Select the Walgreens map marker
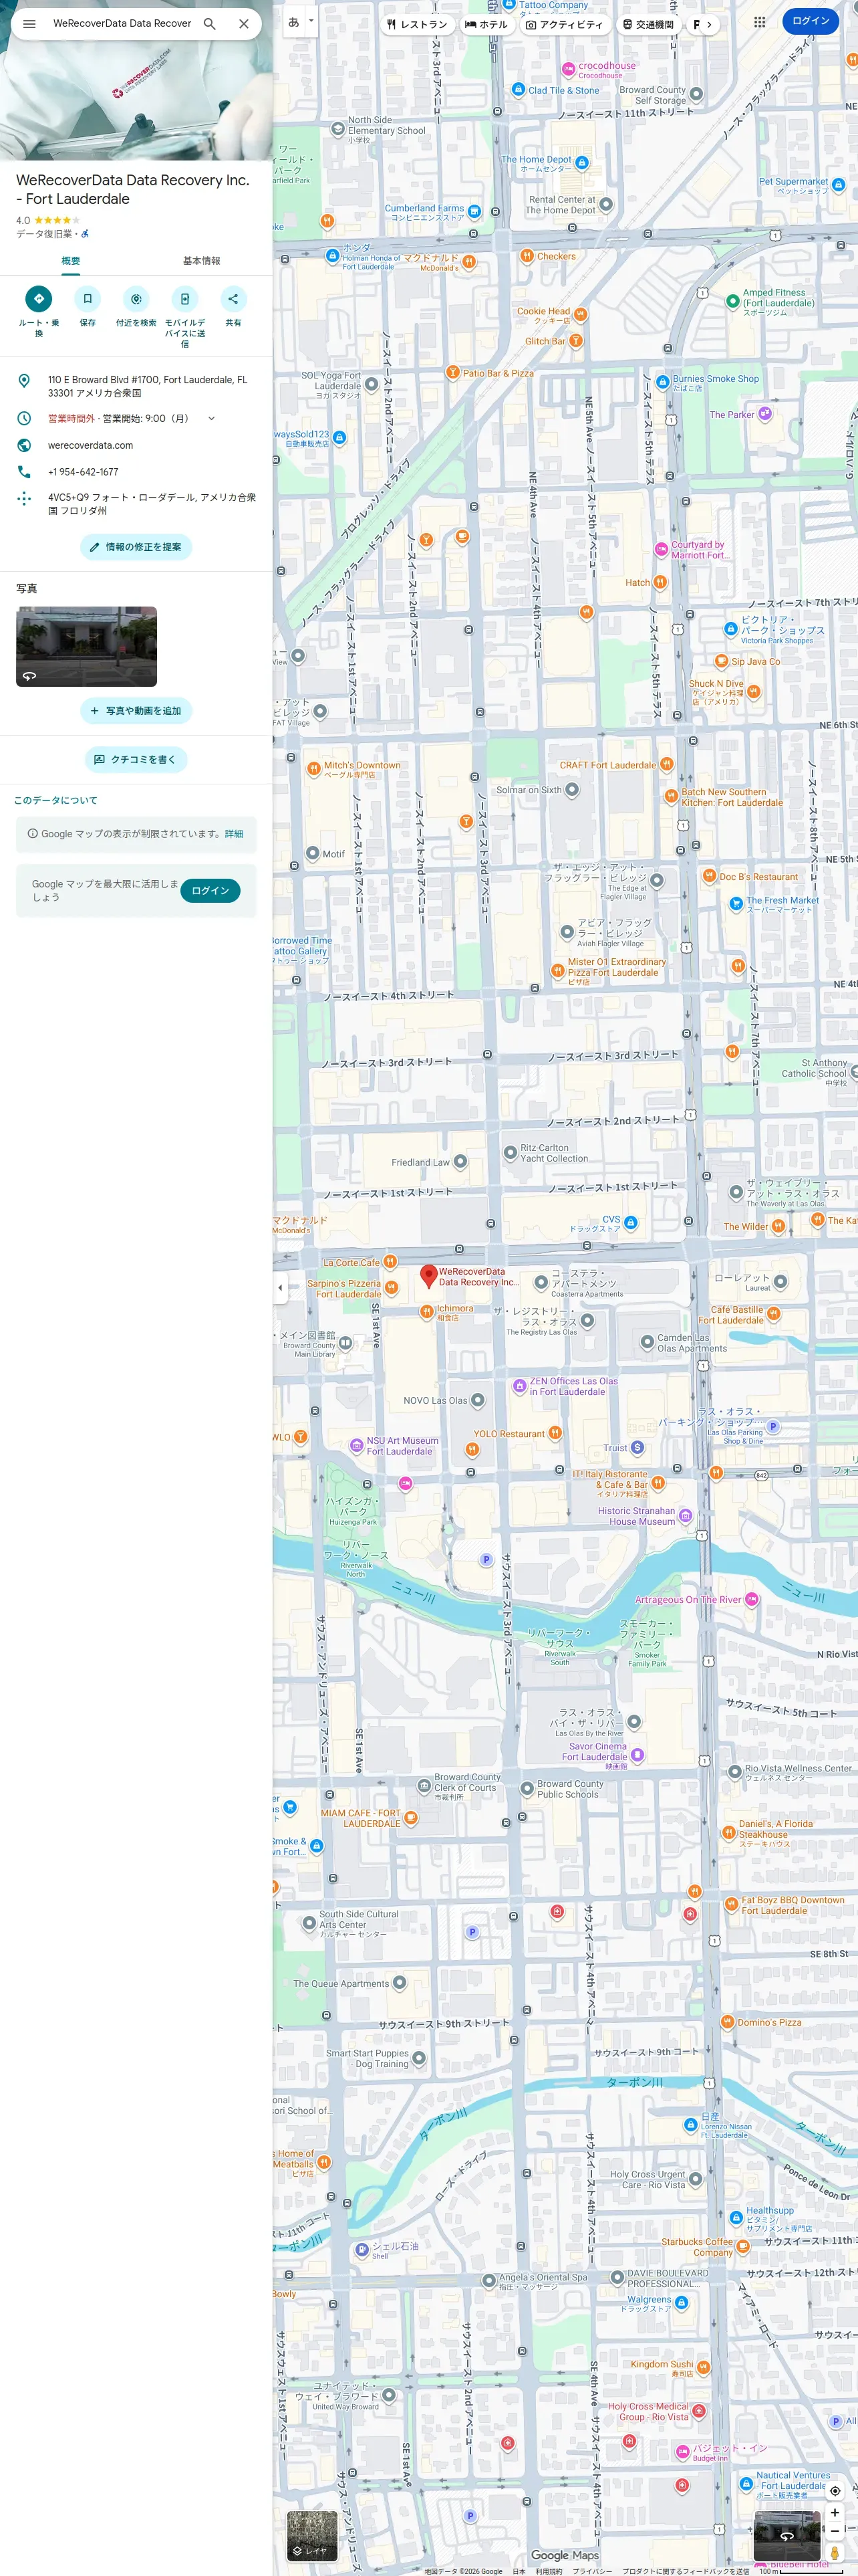This screenshot has height=2576, width=858. [681, 2302]
